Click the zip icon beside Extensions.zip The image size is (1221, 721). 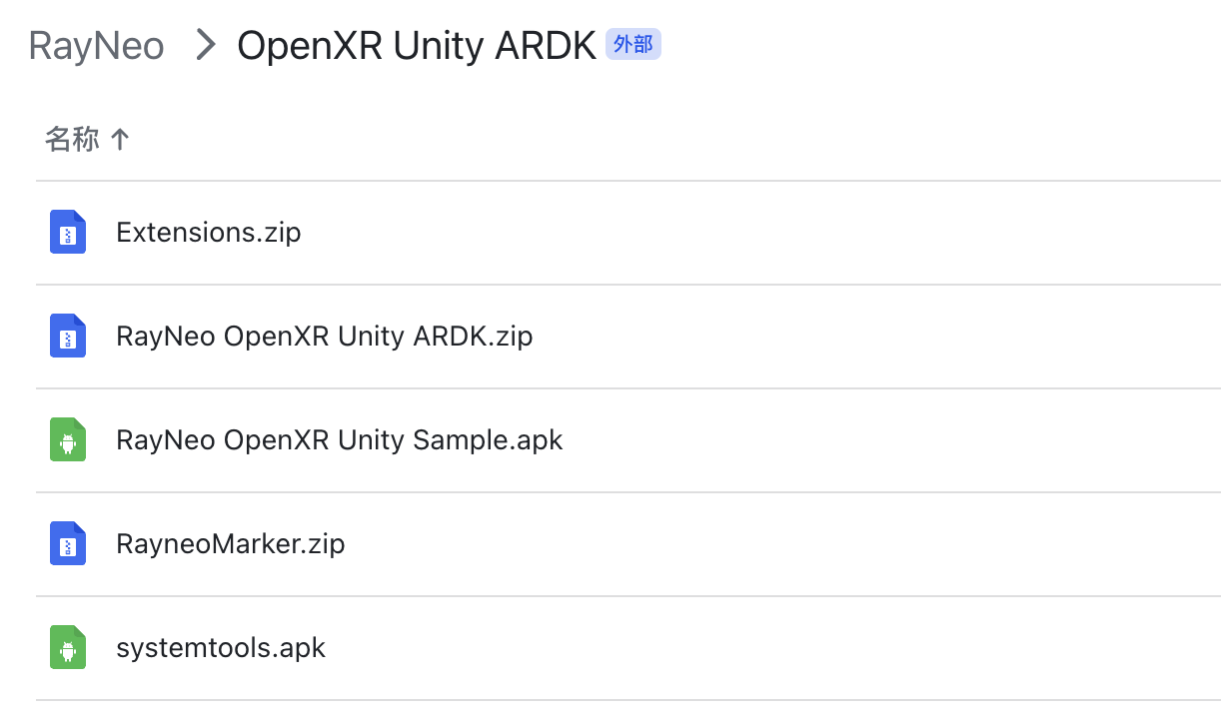tap(68, 233)
